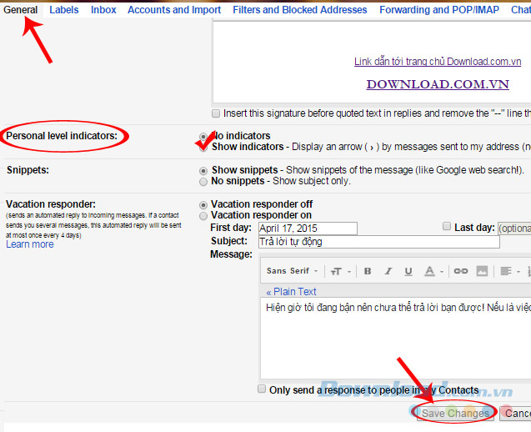
Task: Open the text size dropdown
Action: 339,271
